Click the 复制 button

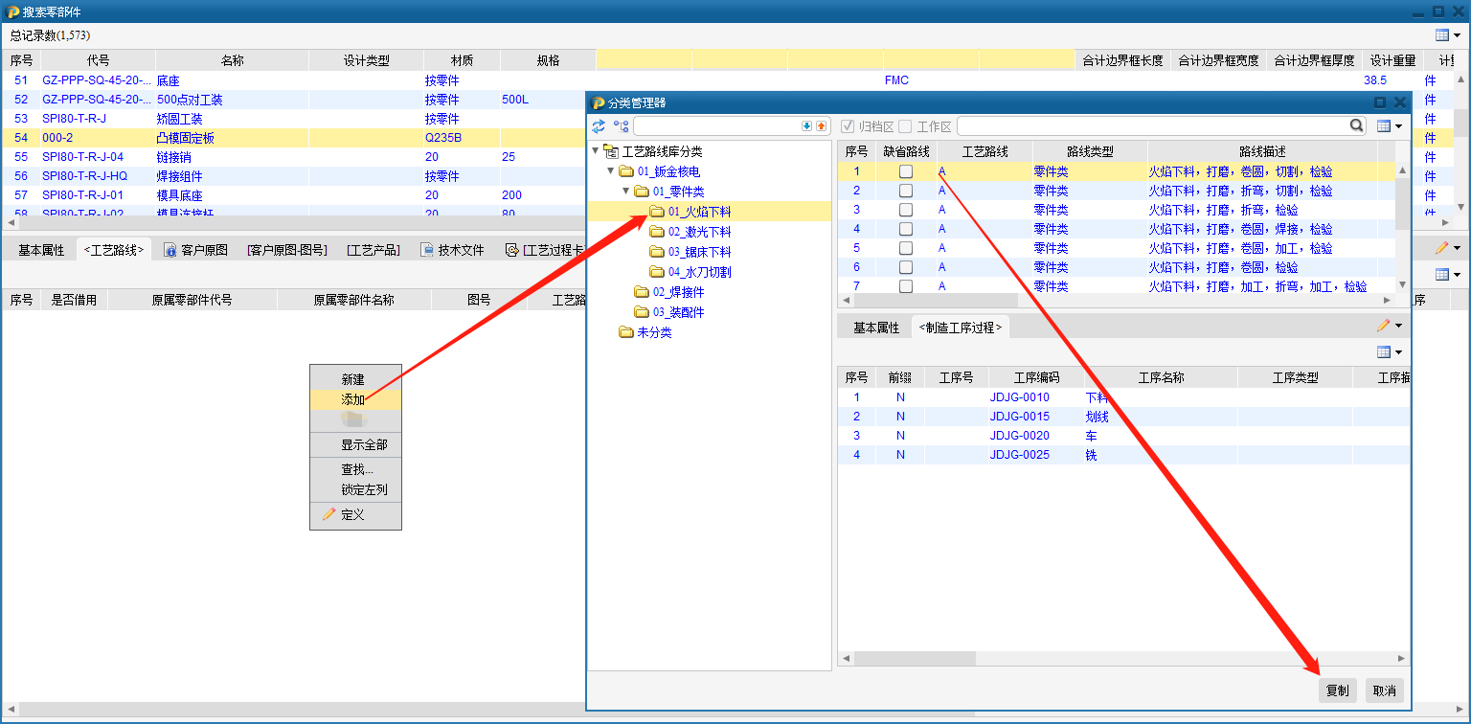click(1337, 690)
